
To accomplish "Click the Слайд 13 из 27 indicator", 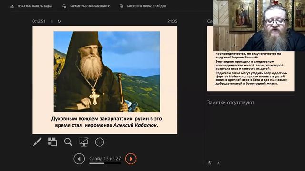I will (x=105, y=158).
